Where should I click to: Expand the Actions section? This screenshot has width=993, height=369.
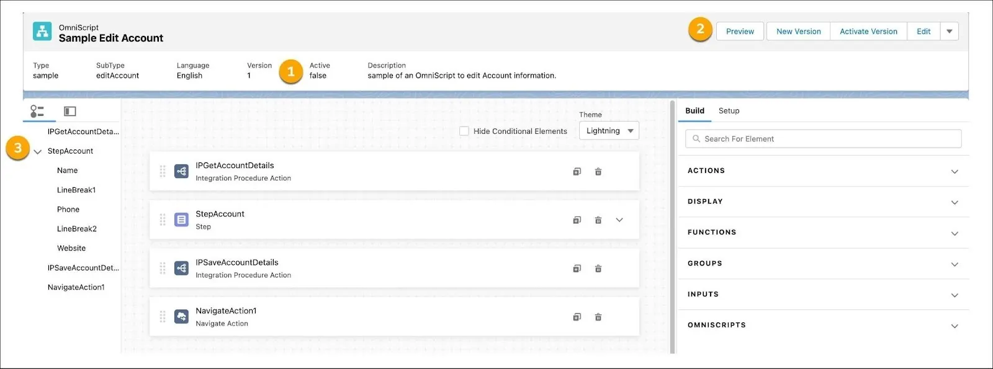[x=954, y=171]
